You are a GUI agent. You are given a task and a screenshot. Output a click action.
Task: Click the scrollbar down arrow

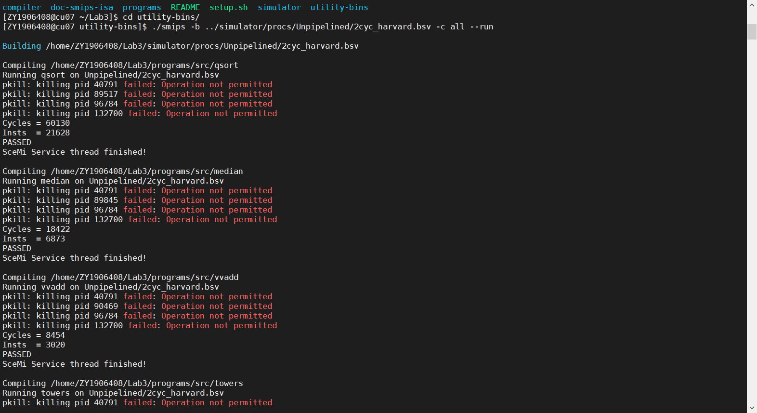(752, 408)
